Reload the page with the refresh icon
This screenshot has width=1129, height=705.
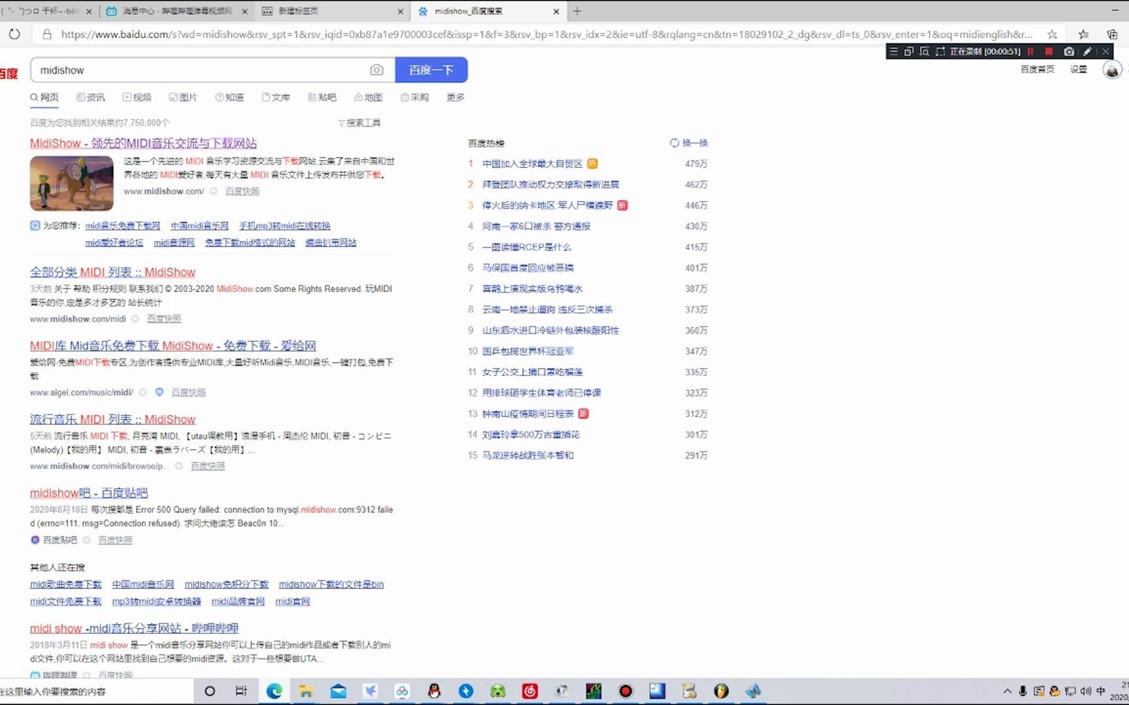click(14, 34)
